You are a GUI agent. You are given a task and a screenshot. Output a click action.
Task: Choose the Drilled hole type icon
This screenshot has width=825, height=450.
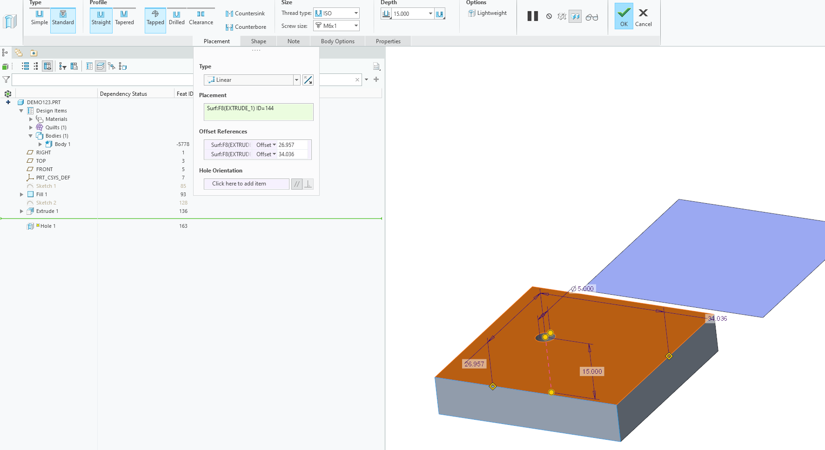[176, 18]
